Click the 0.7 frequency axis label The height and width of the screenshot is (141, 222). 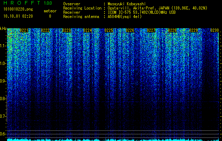click(x=3, y=116)
